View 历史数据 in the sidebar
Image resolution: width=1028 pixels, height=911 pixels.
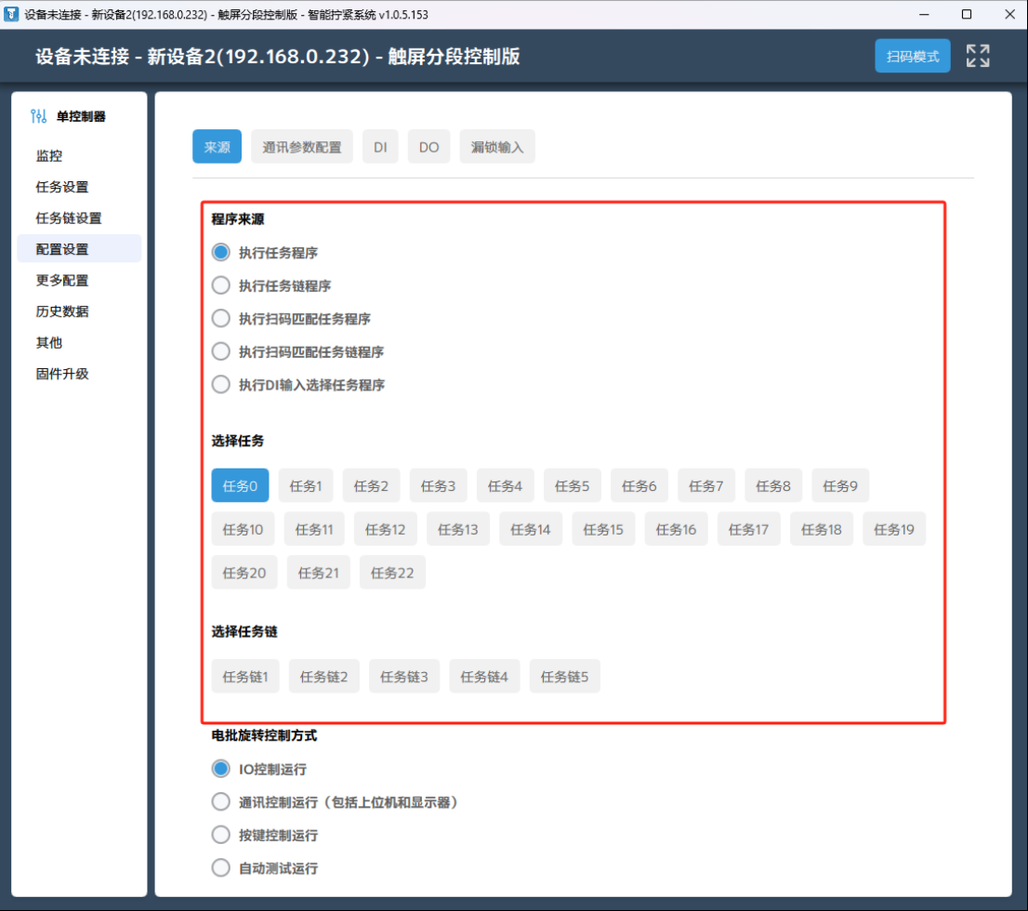pyautogui.click(x=79, y=310)
